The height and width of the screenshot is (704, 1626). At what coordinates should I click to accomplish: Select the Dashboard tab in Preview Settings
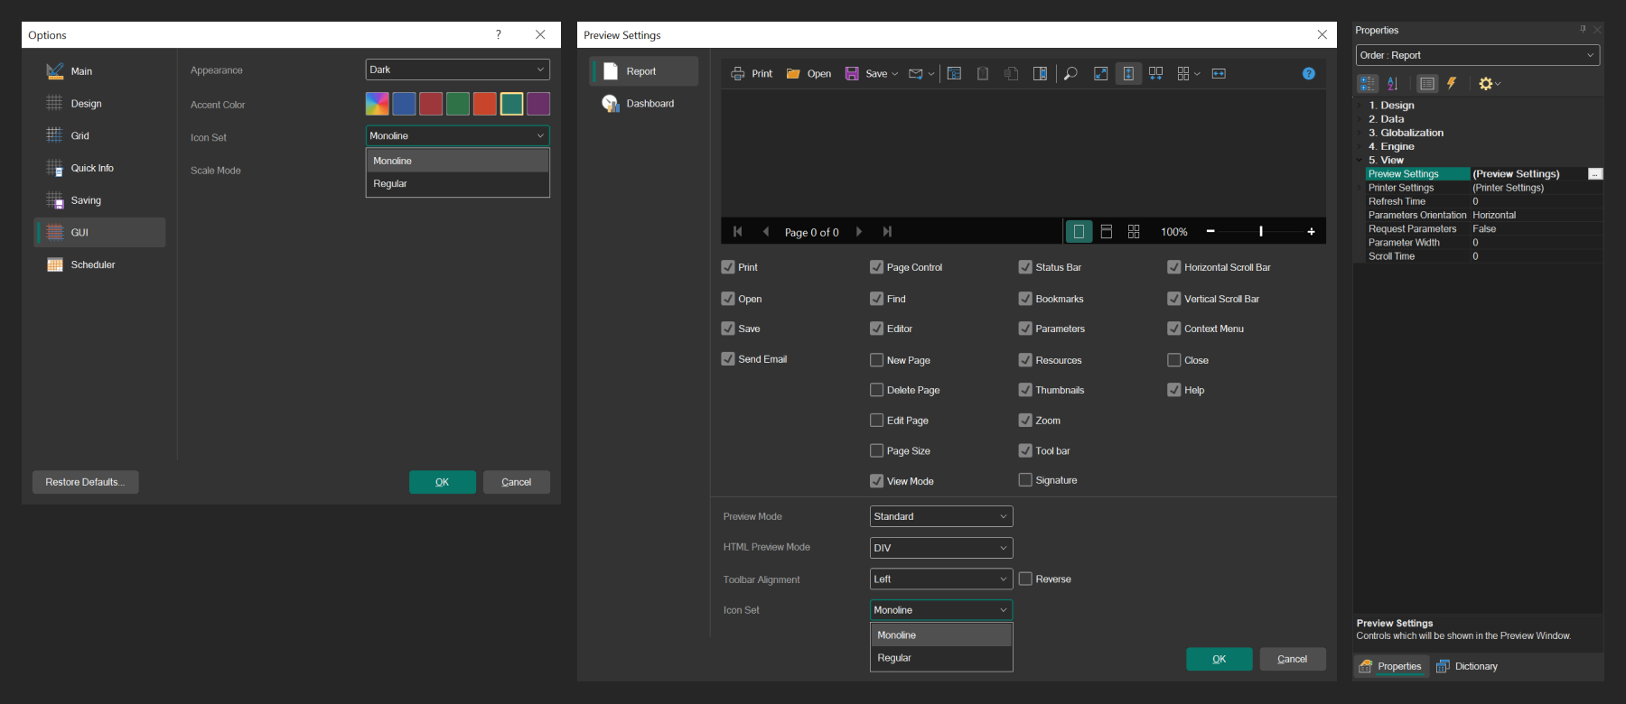tap(643, 104)
